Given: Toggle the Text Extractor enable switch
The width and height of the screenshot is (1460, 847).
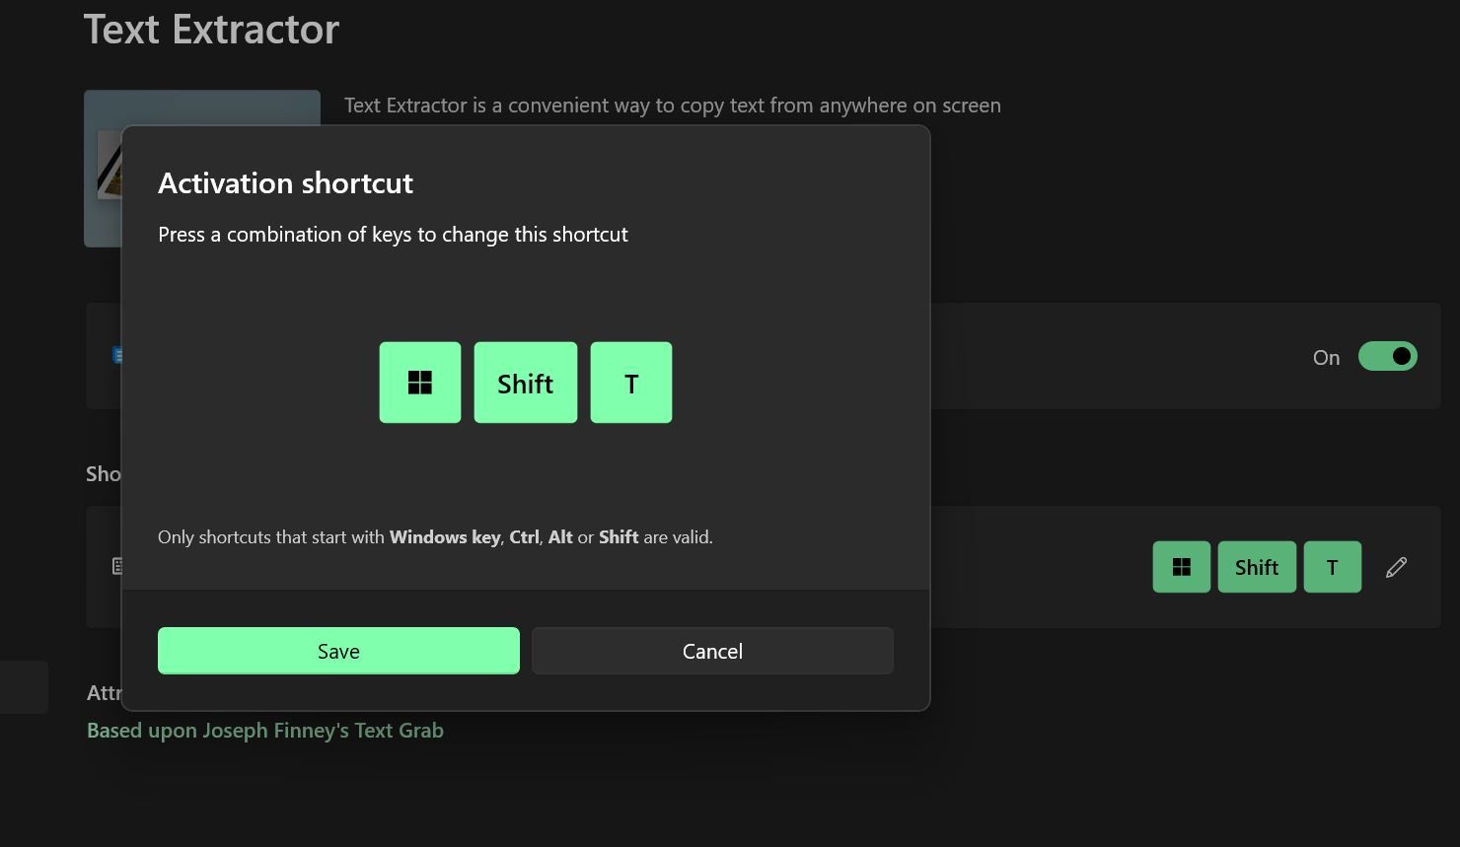Looking at the screenshot, I should [1387, 356].
